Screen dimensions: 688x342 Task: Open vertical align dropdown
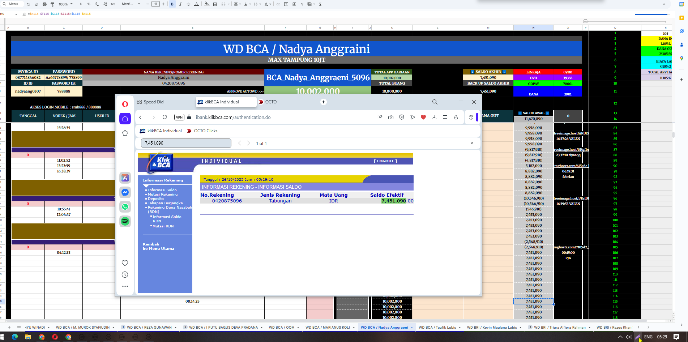(247, 4)
